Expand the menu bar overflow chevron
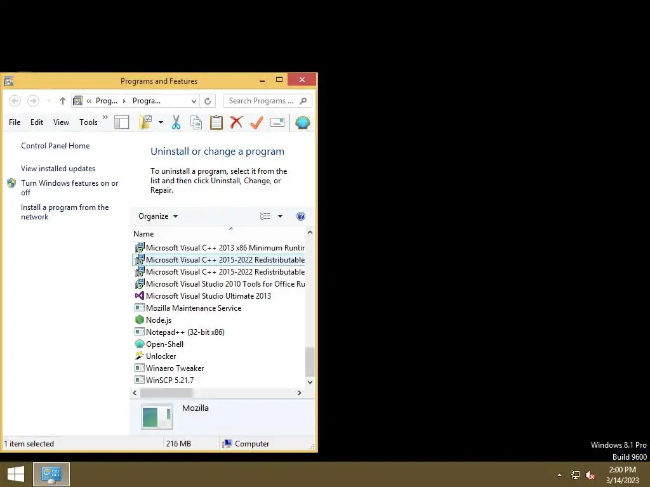650x487 pixels. click(x=105, y=117)
